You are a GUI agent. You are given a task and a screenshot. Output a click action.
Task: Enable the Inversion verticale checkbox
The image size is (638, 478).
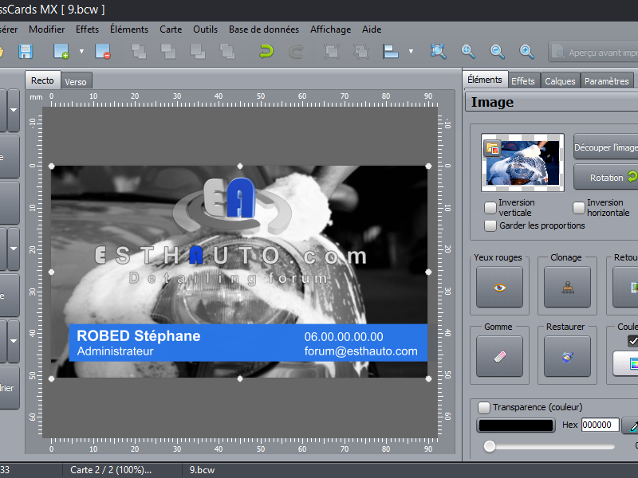tap(490, 208)
